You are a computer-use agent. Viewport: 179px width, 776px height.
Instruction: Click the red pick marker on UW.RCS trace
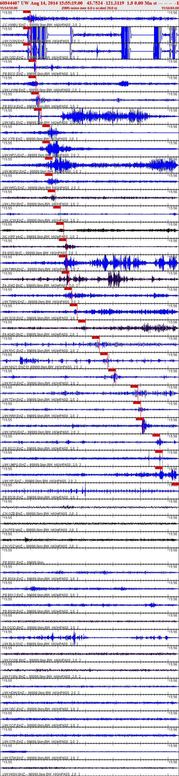pos(112,370)
